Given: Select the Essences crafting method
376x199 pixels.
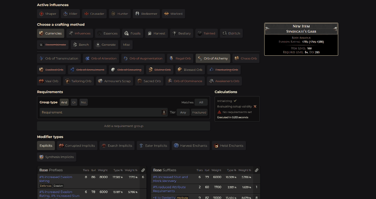Looking at the screenshot, I should pos(107,33).
